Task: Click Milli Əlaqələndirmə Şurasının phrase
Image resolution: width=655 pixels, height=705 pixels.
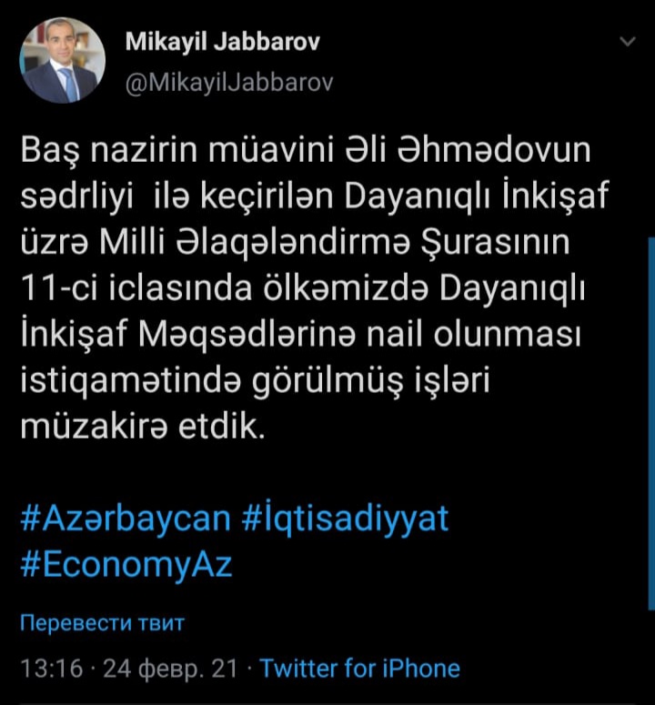Action: [335, 242]
